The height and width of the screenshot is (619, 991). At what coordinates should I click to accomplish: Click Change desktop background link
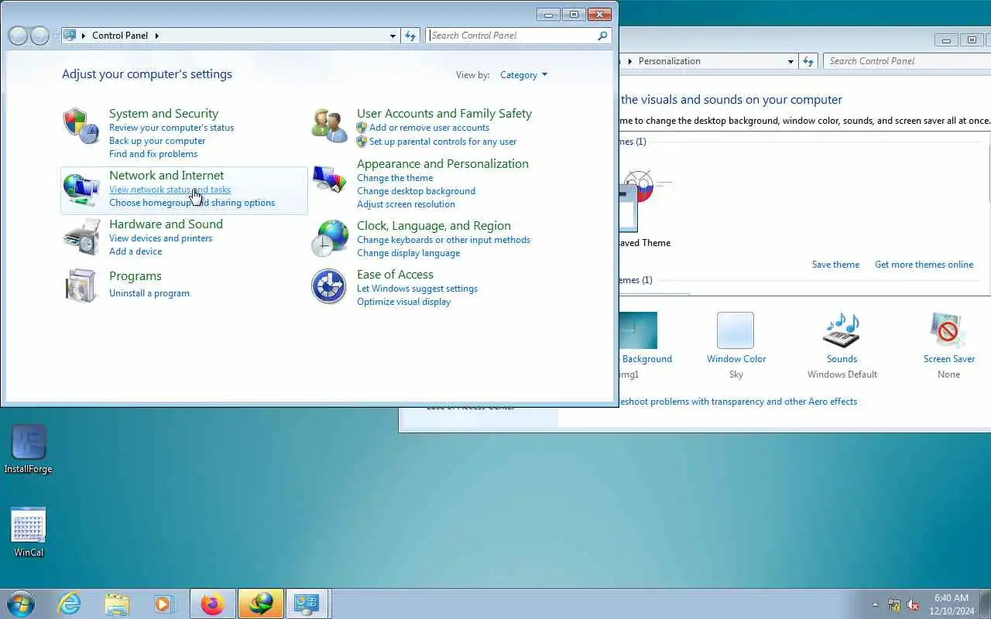pyautogui.click(x=416, y=191)
